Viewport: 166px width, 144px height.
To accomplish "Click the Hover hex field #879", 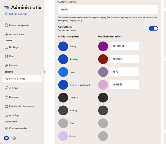I will point(124,72).
